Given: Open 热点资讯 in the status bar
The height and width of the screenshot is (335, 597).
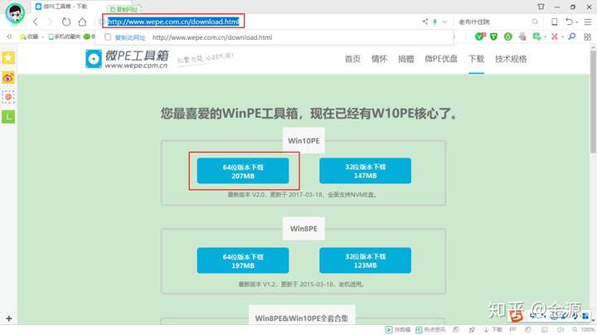Looking at the screenshot, I should 430,330.
